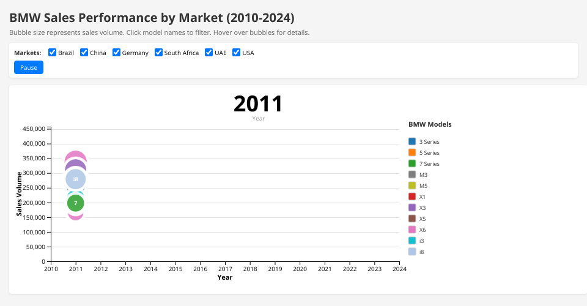
Task: Filter by 7 Series legend label
Action: click(429, 164)
